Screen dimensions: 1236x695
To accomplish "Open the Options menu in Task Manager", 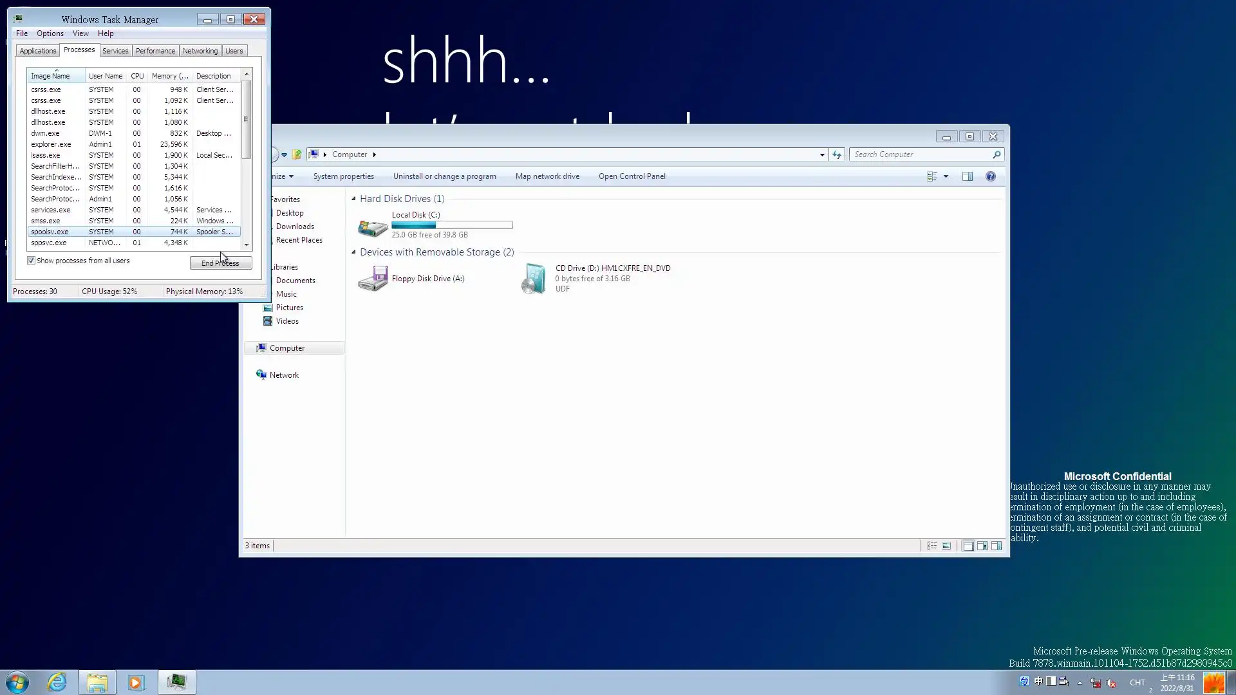I will click(50, 33).
